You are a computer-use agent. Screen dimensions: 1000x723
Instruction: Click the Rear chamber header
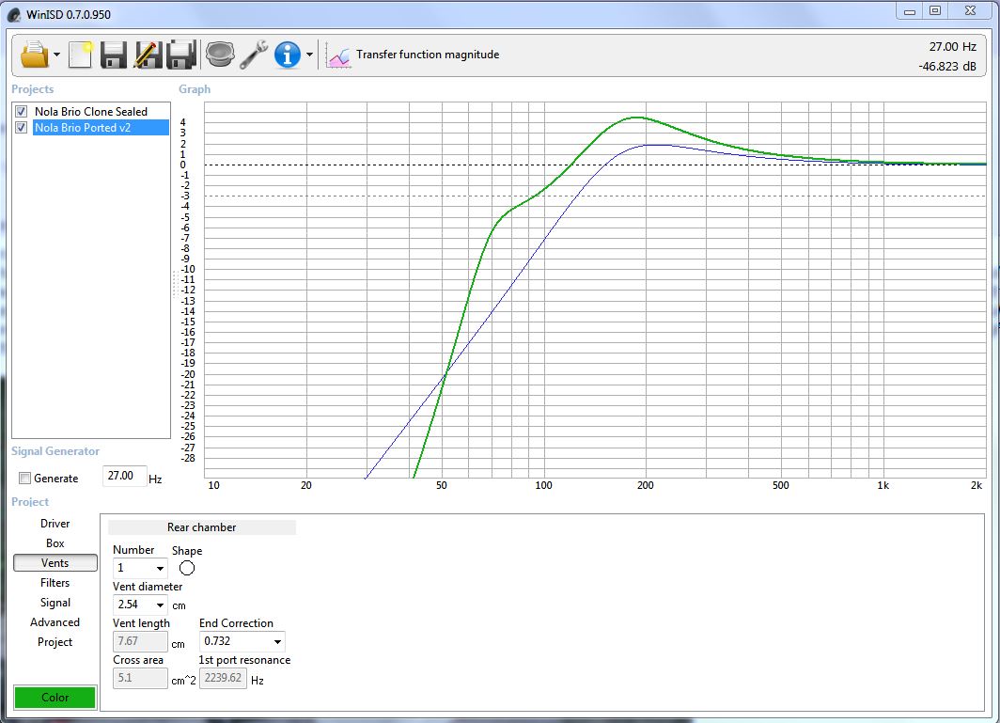coord(201,527)
